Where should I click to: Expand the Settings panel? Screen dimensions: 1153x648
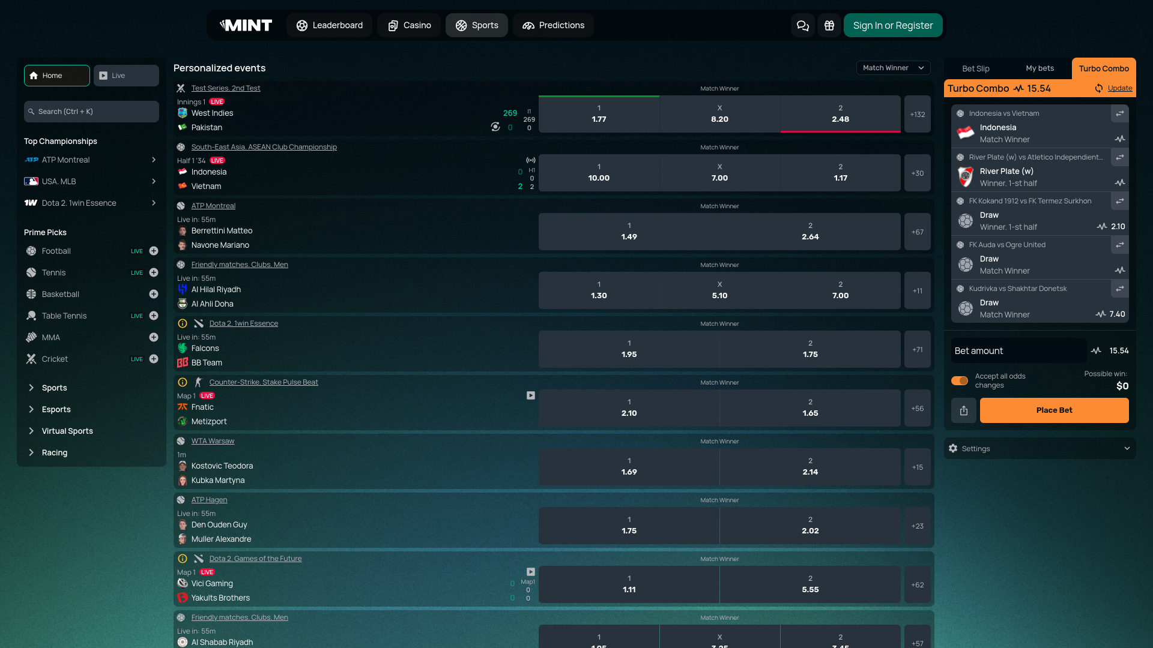click(x=1040, y=449)
